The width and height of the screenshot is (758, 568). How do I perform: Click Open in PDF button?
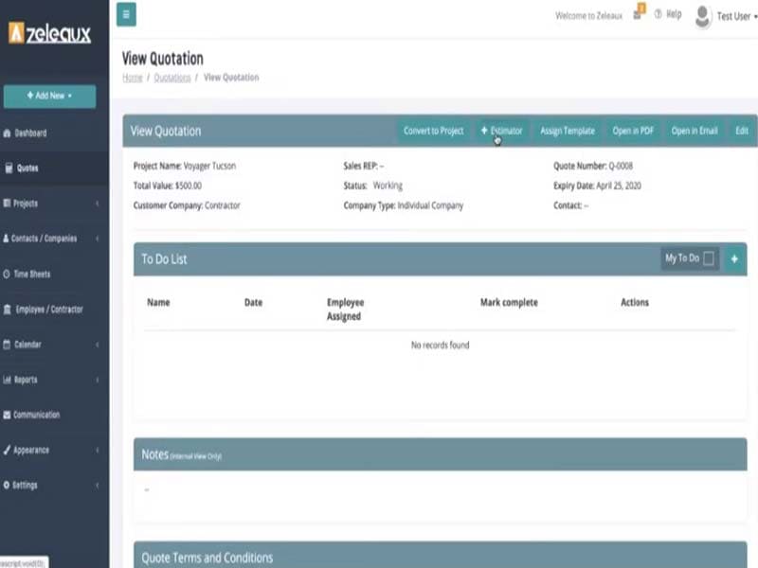click(x=633, y=131)
